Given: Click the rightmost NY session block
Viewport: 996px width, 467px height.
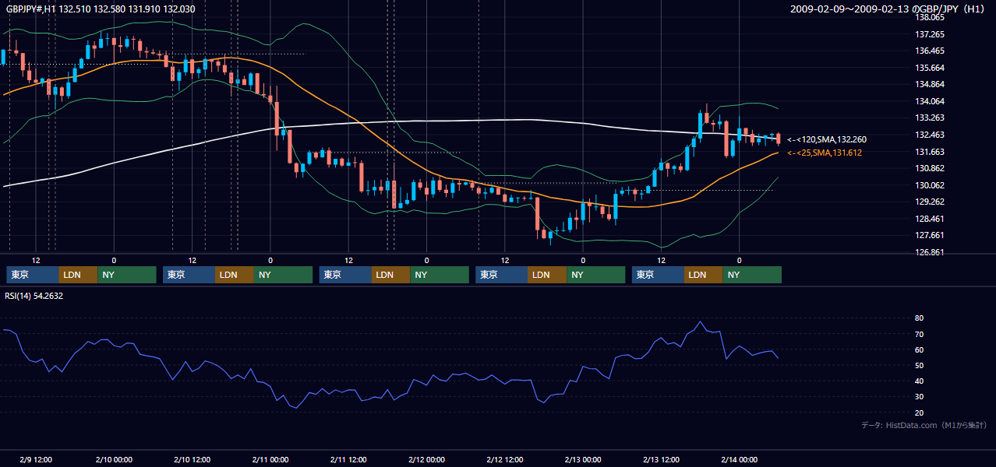Looking at the screenshot, I should pyautogui.click(x=752, y=275).
